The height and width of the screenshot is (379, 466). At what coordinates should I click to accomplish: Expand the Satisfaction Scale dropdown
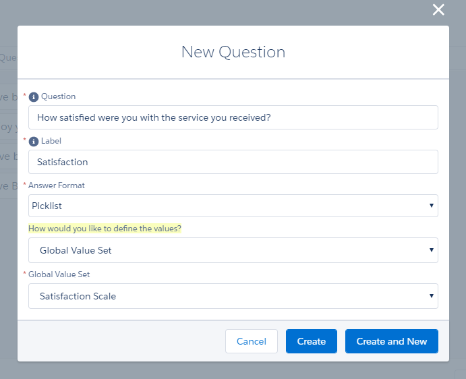(233, 296)
